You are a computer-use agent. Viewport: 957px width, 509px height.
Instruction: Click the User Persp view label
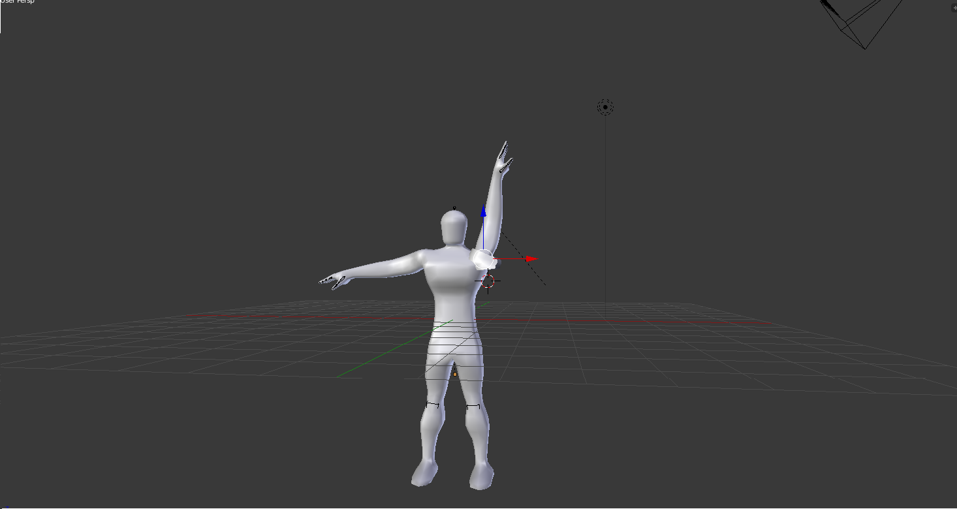click(x=18, y=2)
